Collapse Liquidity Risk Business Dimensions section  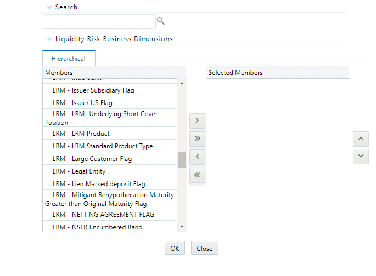coord(49,39)
